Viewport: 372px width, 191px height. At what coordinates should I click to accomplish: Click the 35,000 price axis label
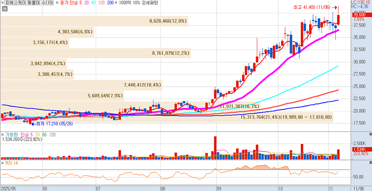coord(359,37)
